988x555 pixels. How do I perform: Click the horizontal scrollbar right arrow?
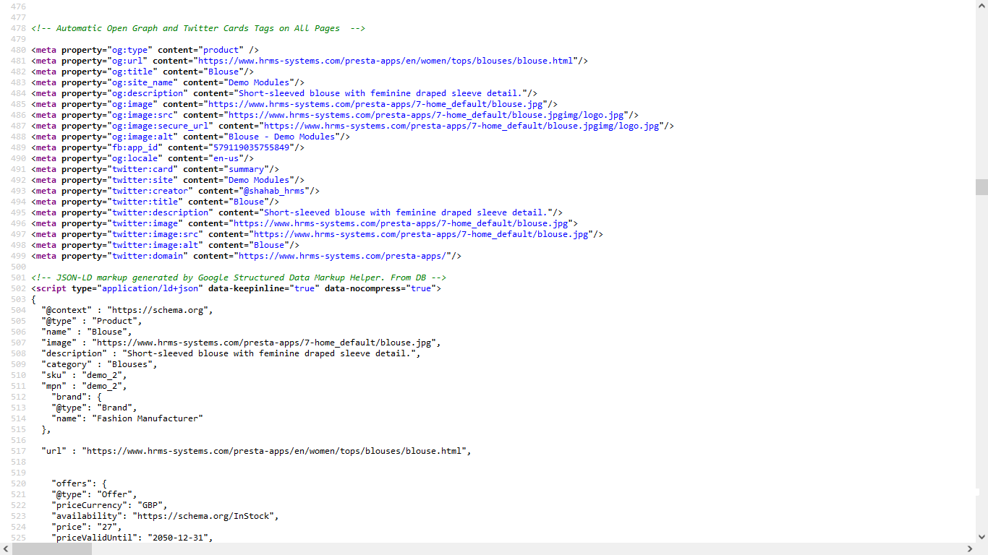coord(969,549)
